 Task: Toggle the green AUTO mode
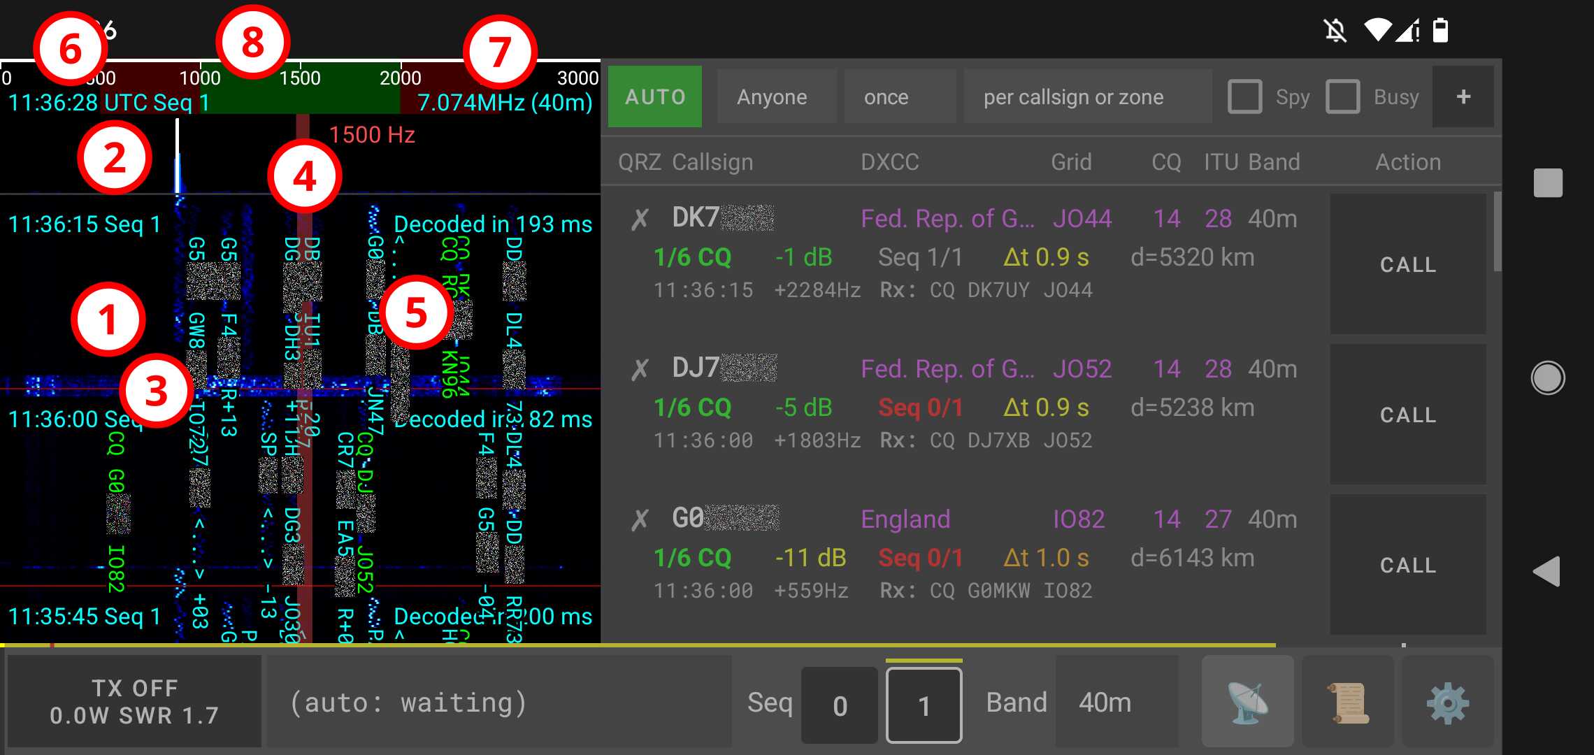coord(654,96)
